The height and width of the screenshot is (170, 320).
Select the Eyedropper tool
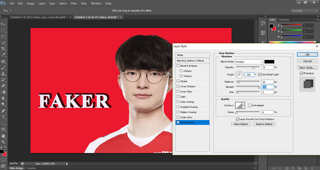pyautogui.click(x=3, y=55)
